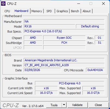Click the Southbridge 'FCH' value
This screenshot has width=110, height=109.
[64, 43]
